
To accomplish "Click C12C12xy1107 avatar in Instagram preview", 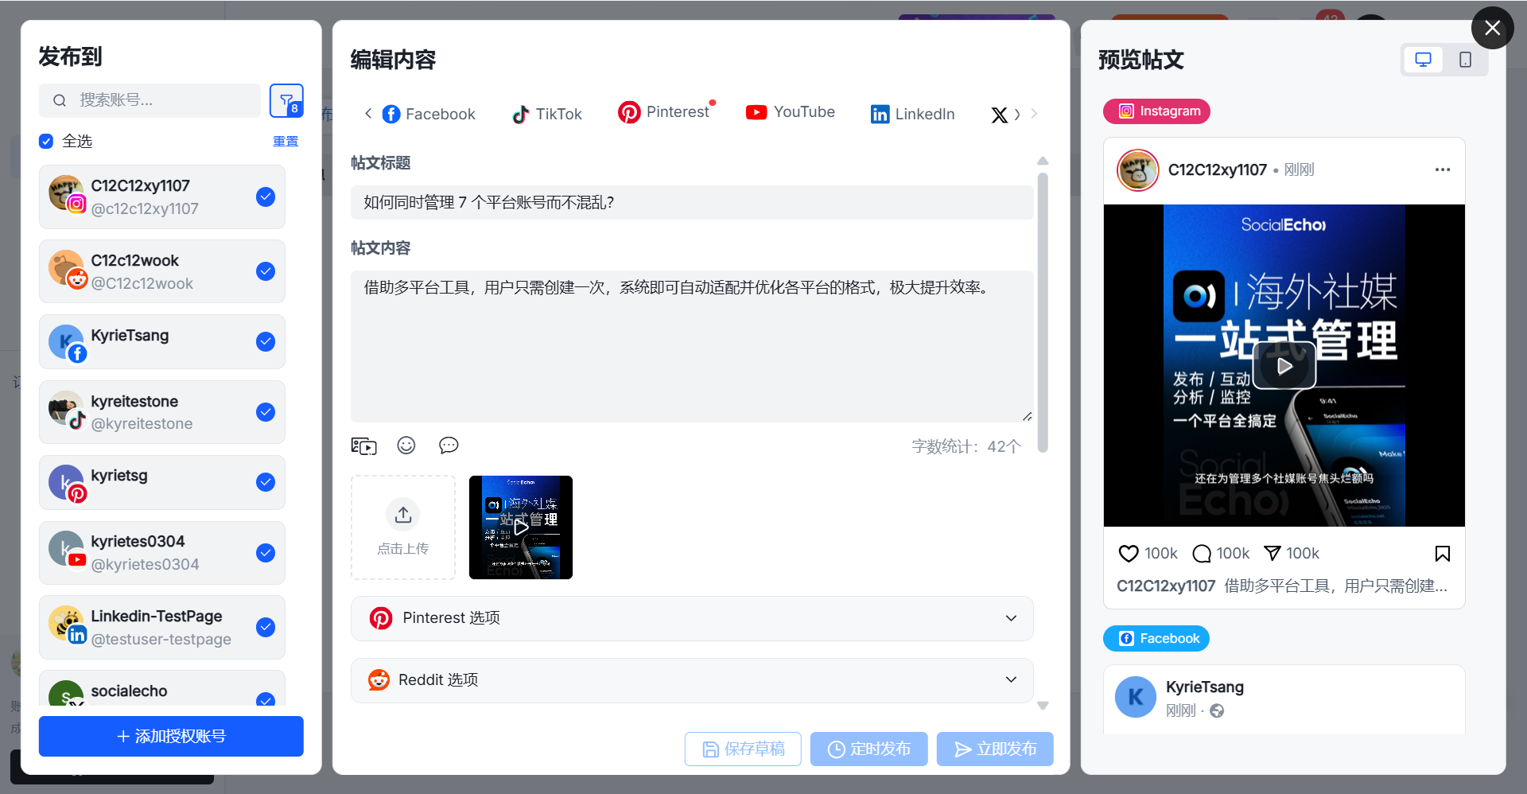I will click(x=1138, y=170).
